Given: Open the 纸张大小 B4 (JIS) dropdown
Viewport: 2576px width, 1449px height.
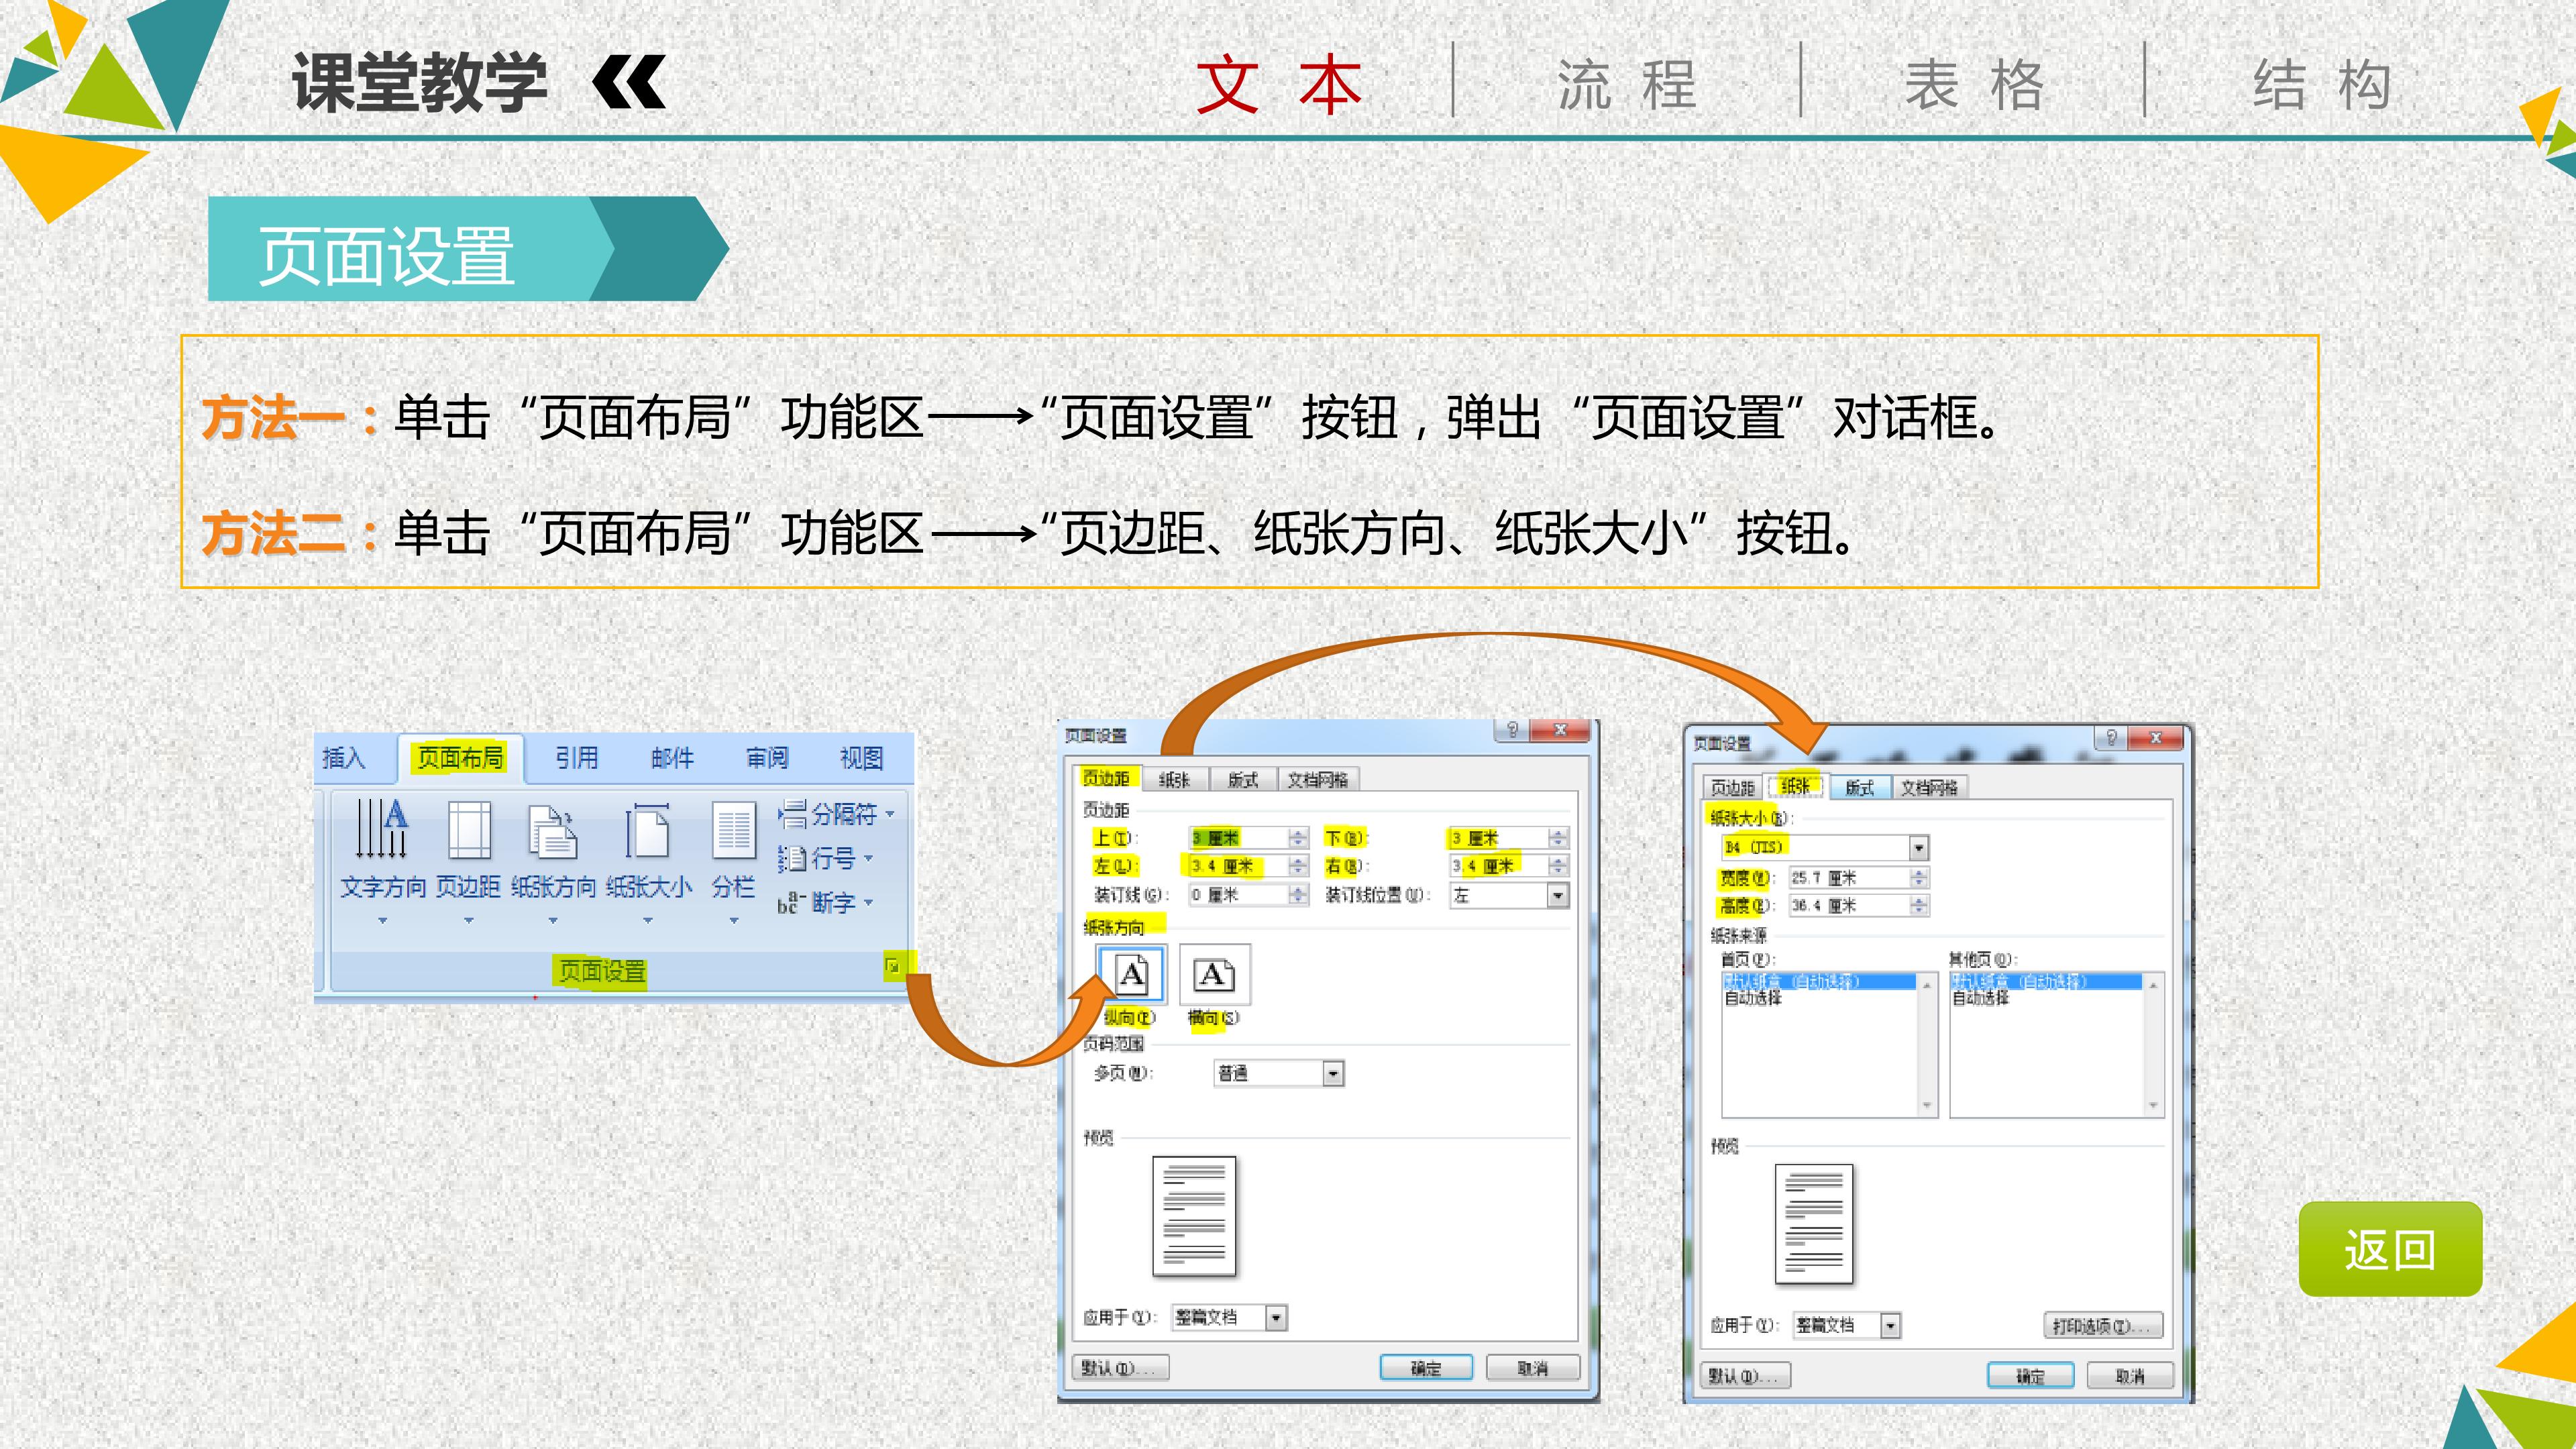Looking at the screenshot, I should point(1918,848).
